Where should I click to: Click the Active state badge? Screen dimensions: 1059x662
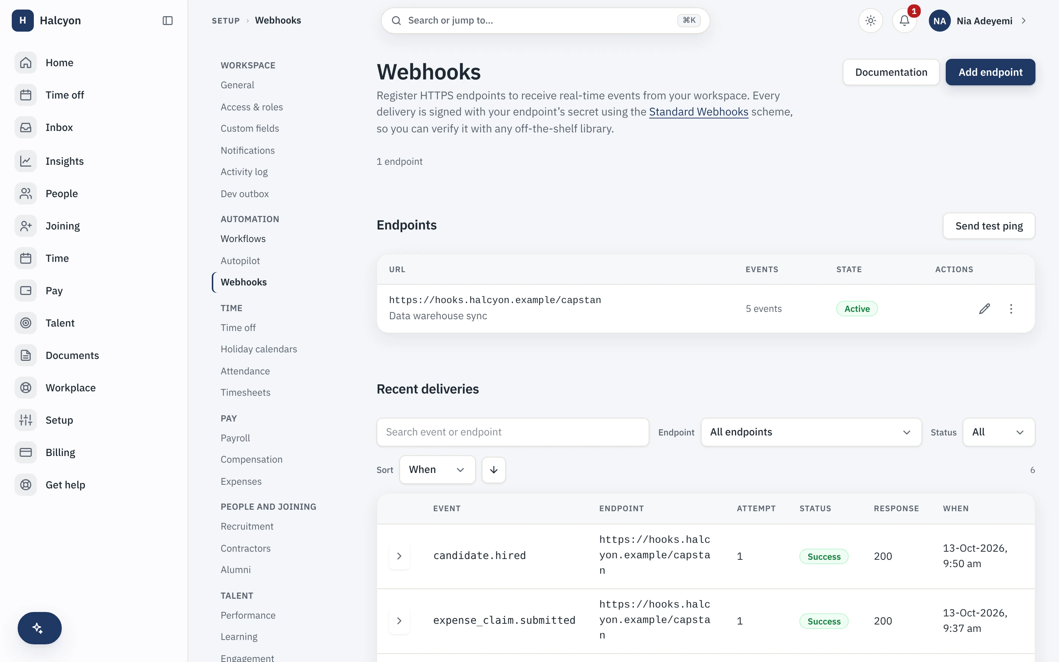pos(857,309)
